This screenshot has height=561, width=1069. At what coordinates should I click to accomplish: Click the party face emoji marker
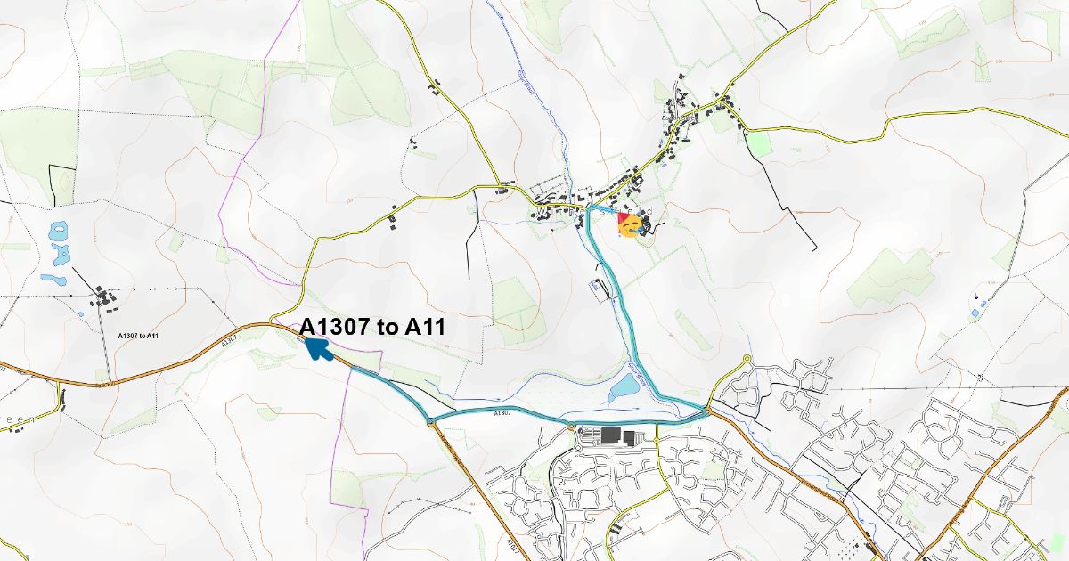pos(630,225)
